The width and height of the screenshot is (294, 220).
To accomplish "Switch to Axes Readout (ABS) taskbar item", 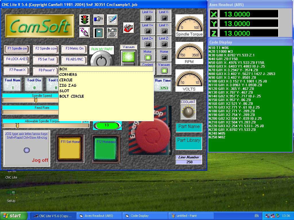I will (99, 216).
